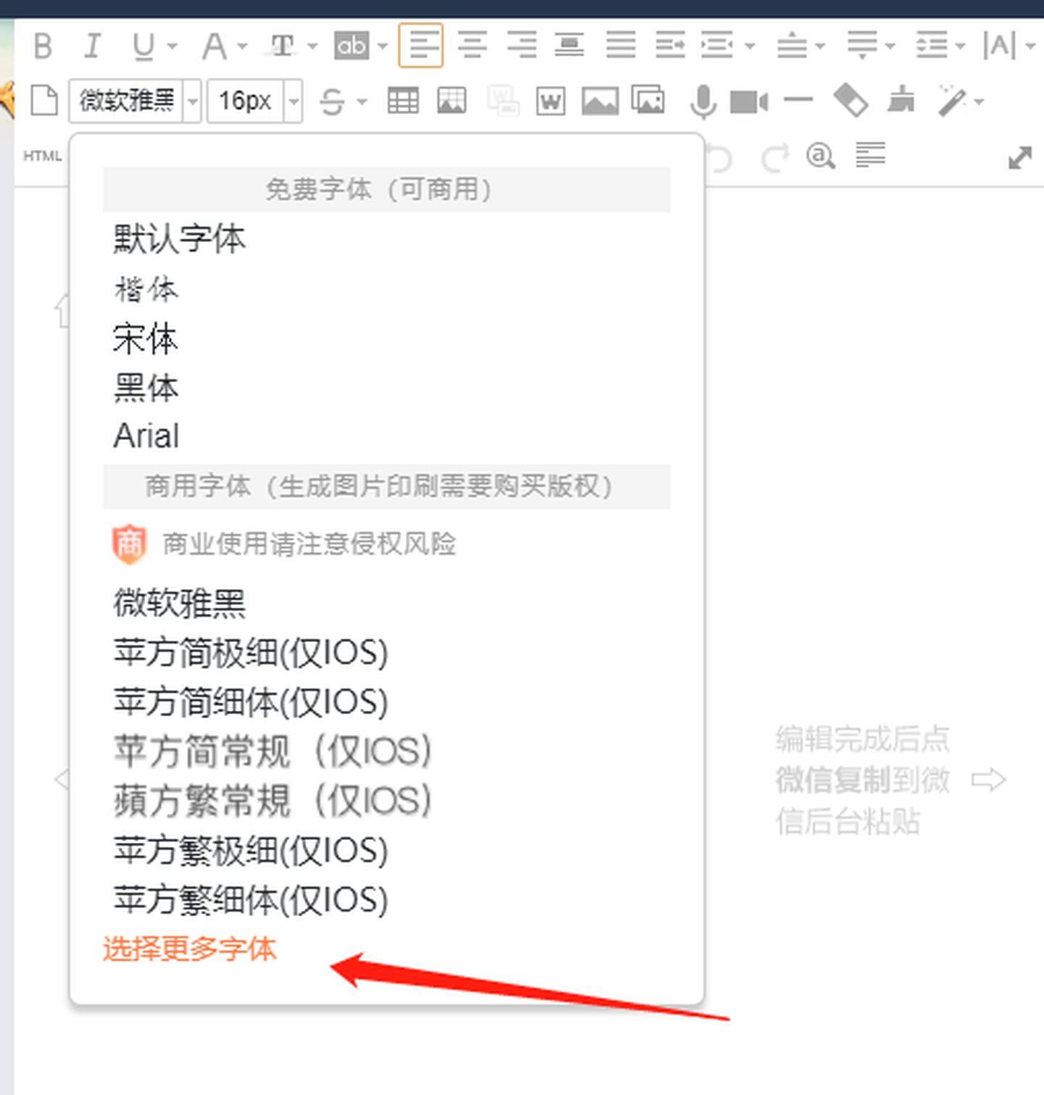1044x1095 pixels.
Task: Click the new blank document icon
Action: pyautogui.click(x=44, y=101)
